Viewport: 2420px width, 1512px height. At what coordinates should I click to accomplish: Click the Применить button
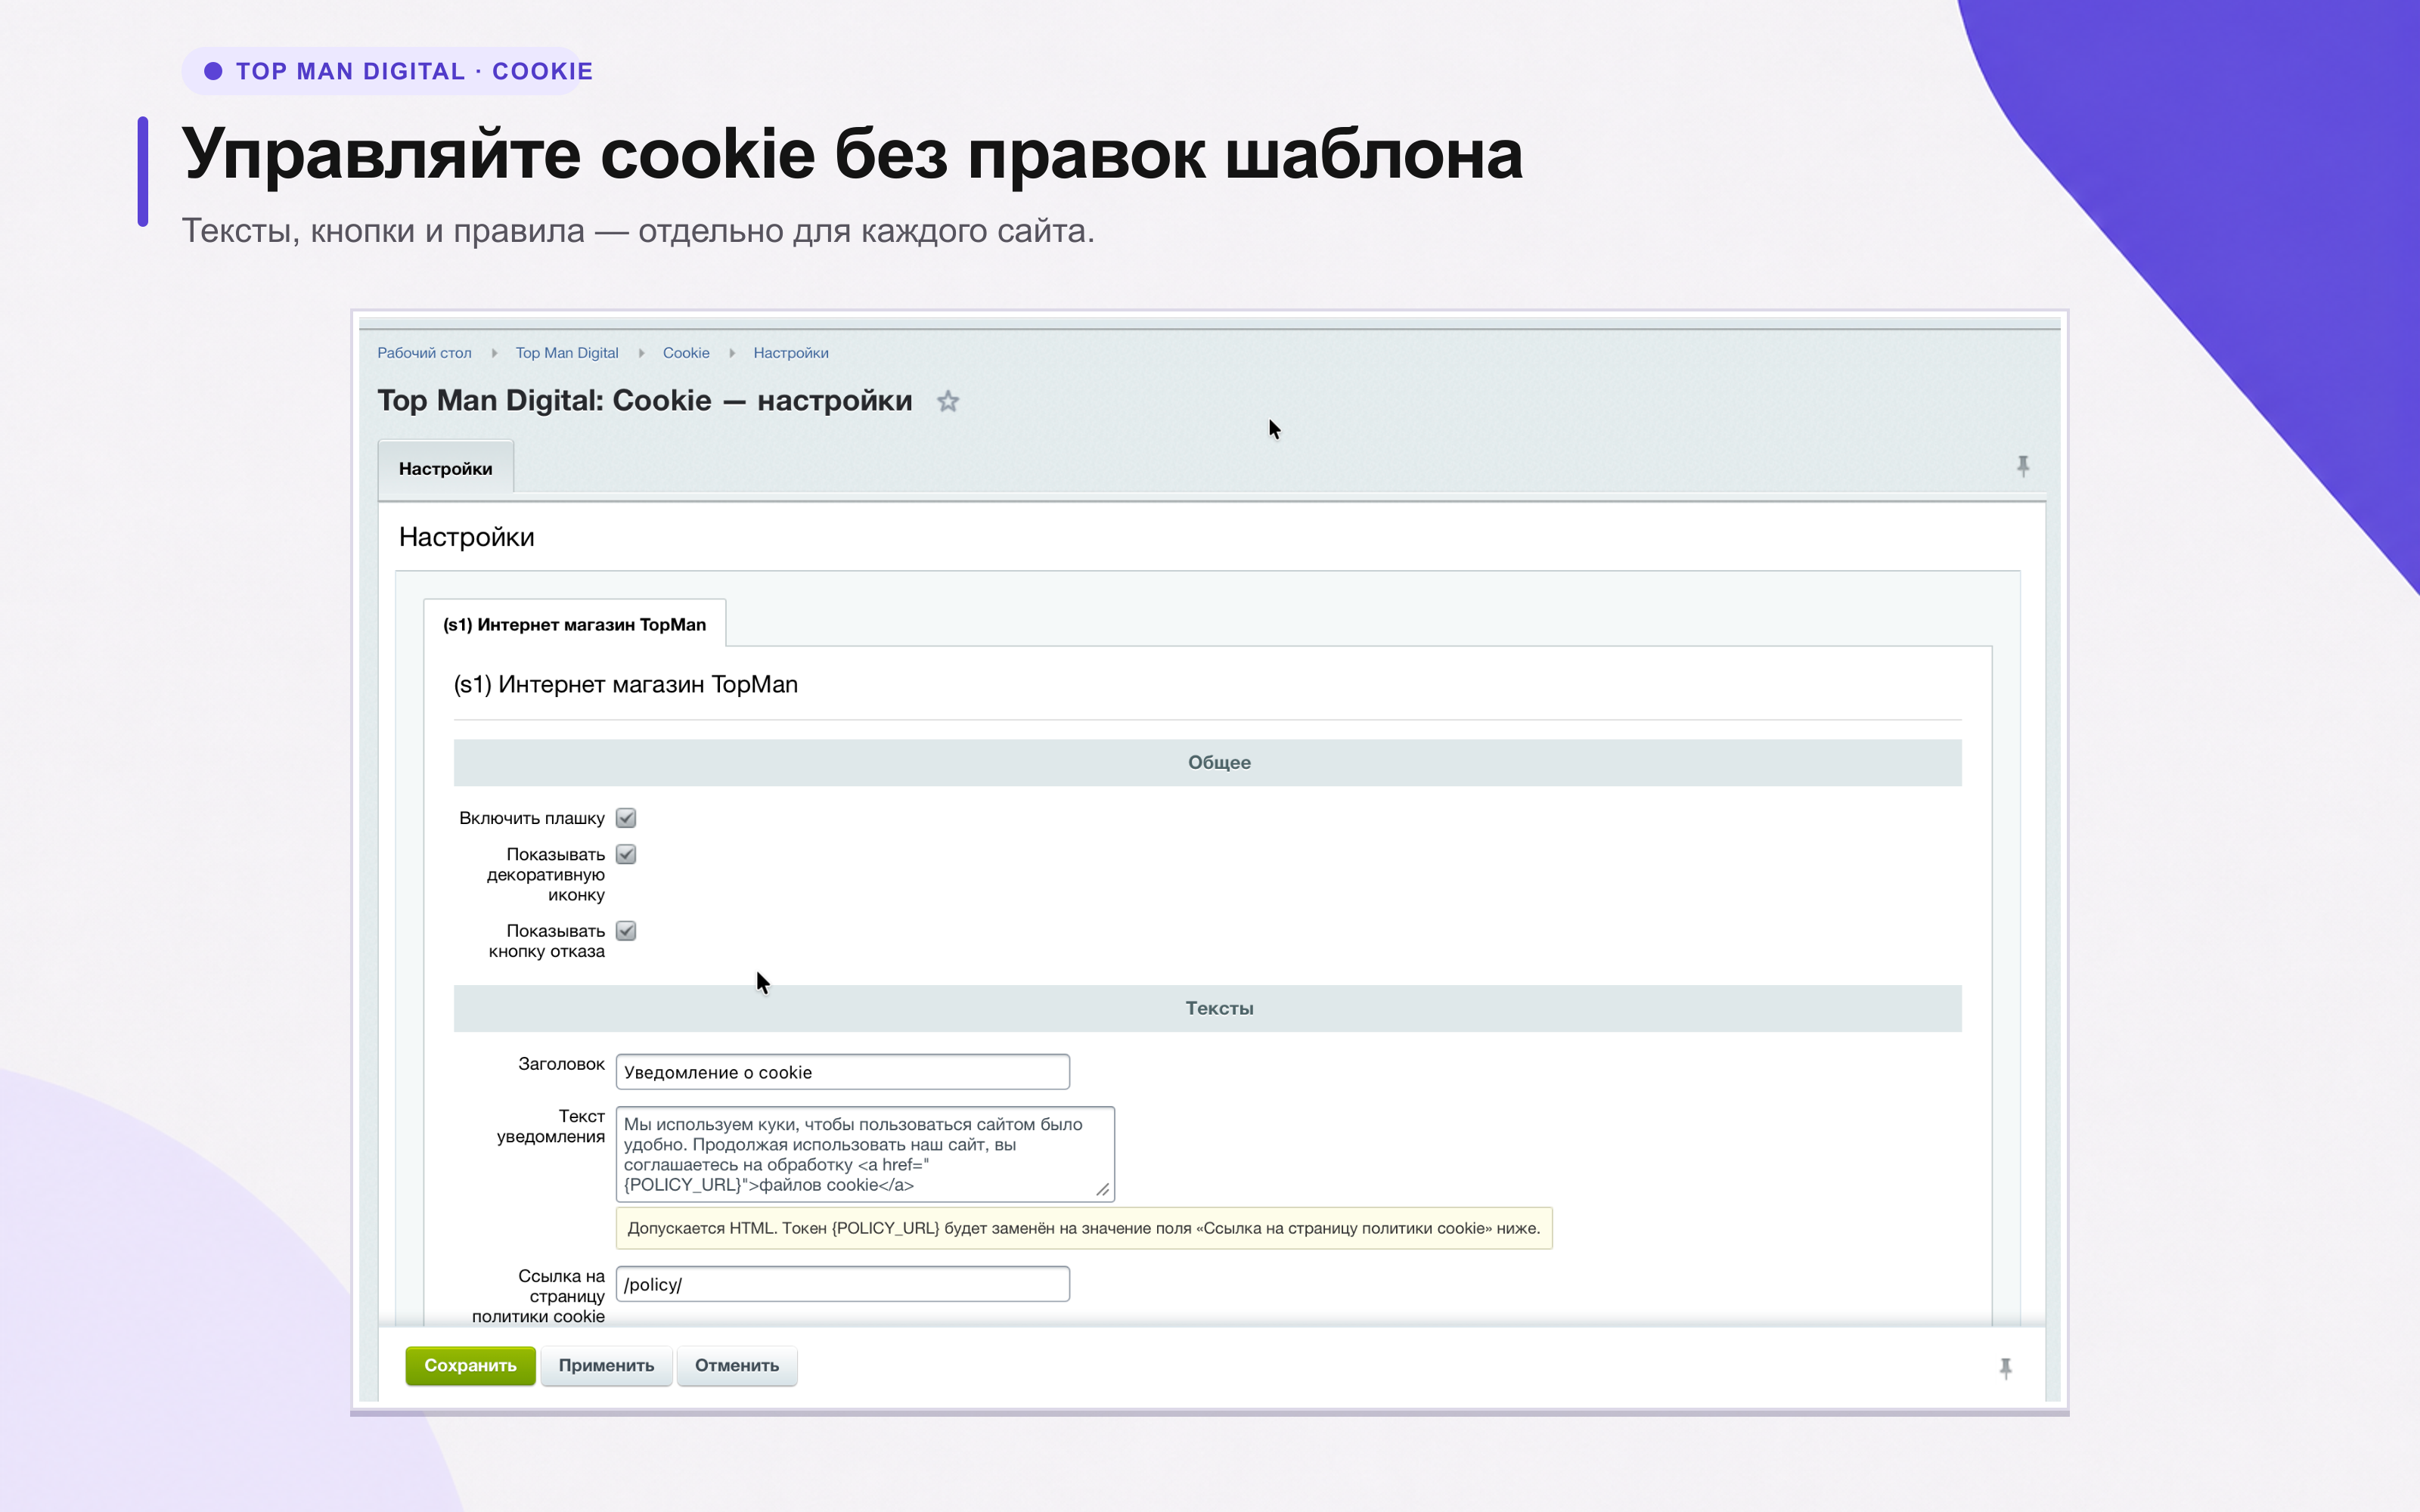[x=606, y=1365]
